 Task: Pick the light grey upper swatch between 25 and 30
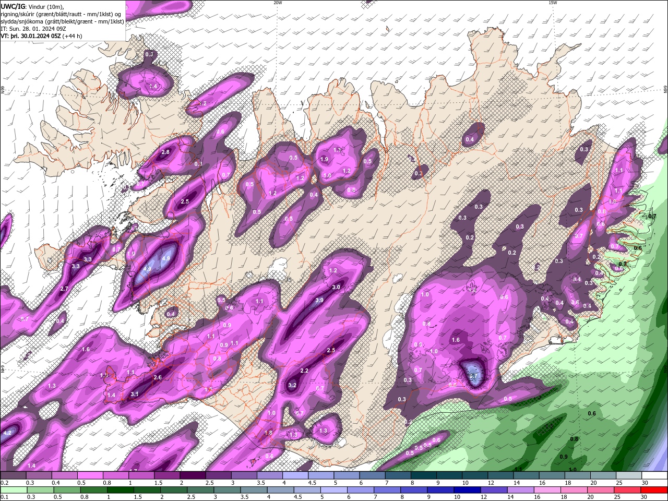629,475
